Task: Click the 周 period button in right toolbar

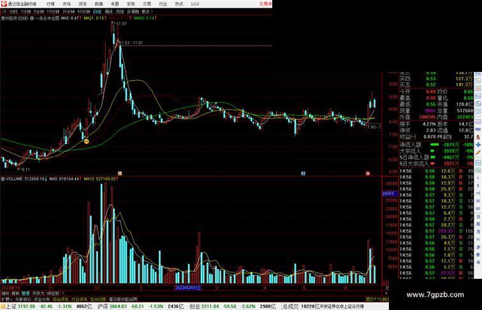Action: coord(478,224)
